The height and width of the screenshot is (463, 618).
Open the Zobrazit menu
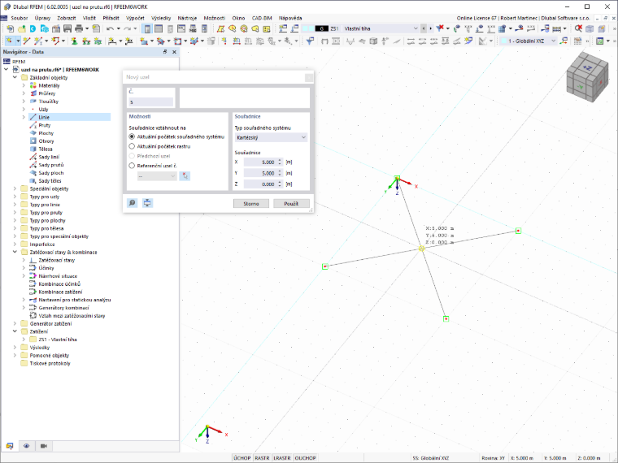[66, 18]
